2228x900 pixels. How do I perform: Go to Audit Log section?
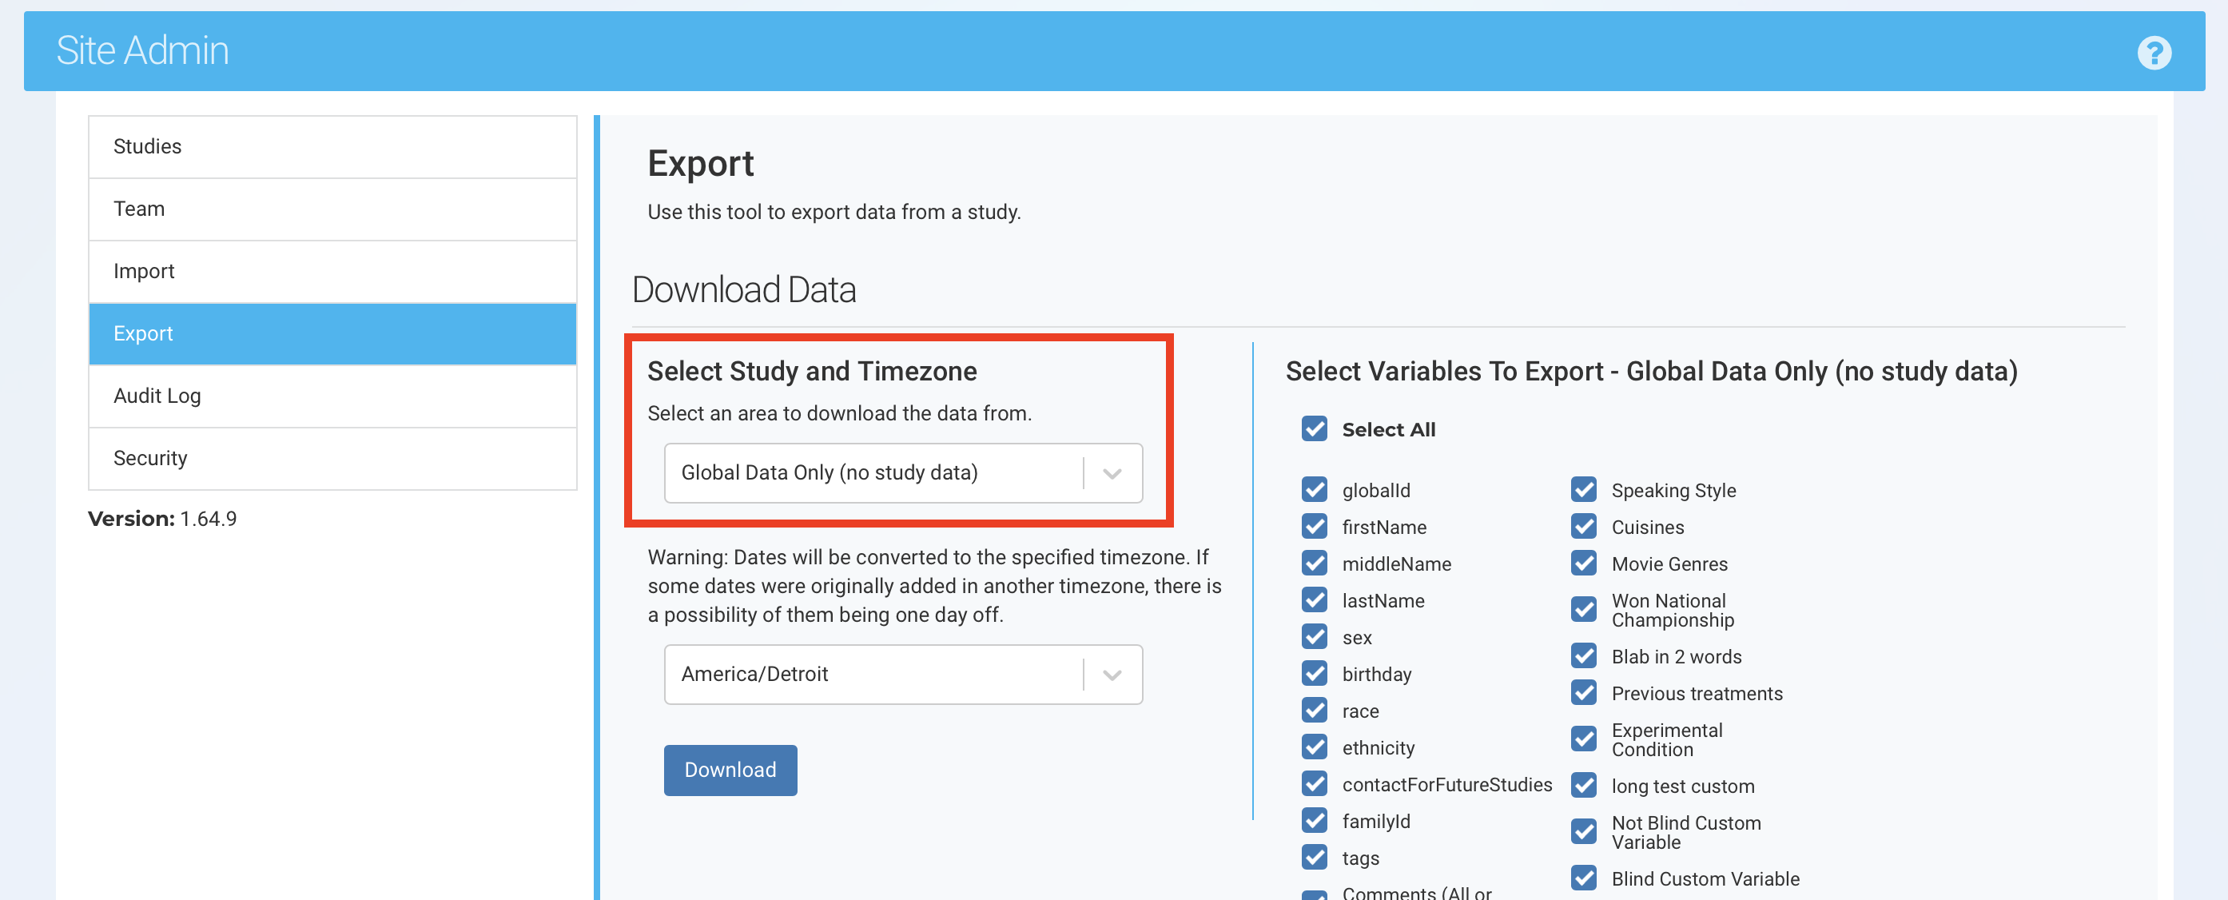pos(332,396)
